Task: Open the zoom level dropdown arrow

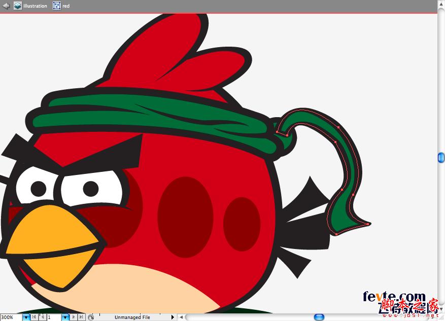Action: (x=26, y=317)
